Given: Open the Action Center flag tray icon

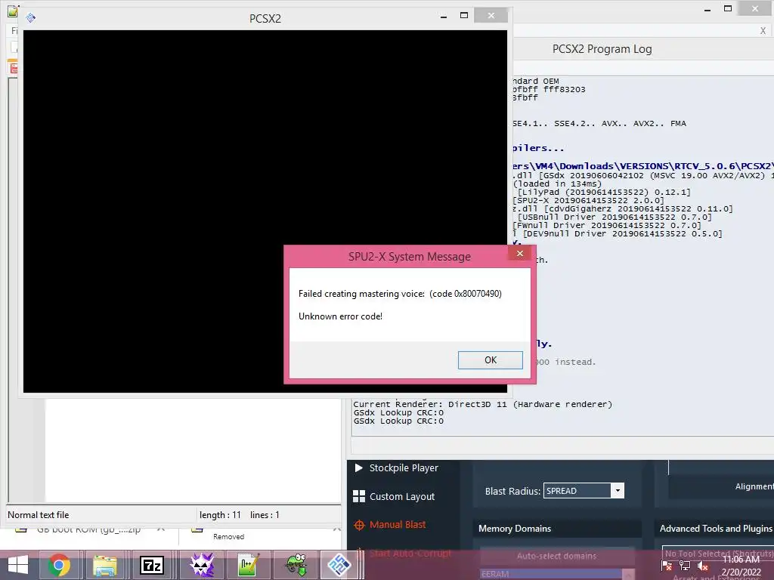Looking at the screenshot, I should 667,566.
